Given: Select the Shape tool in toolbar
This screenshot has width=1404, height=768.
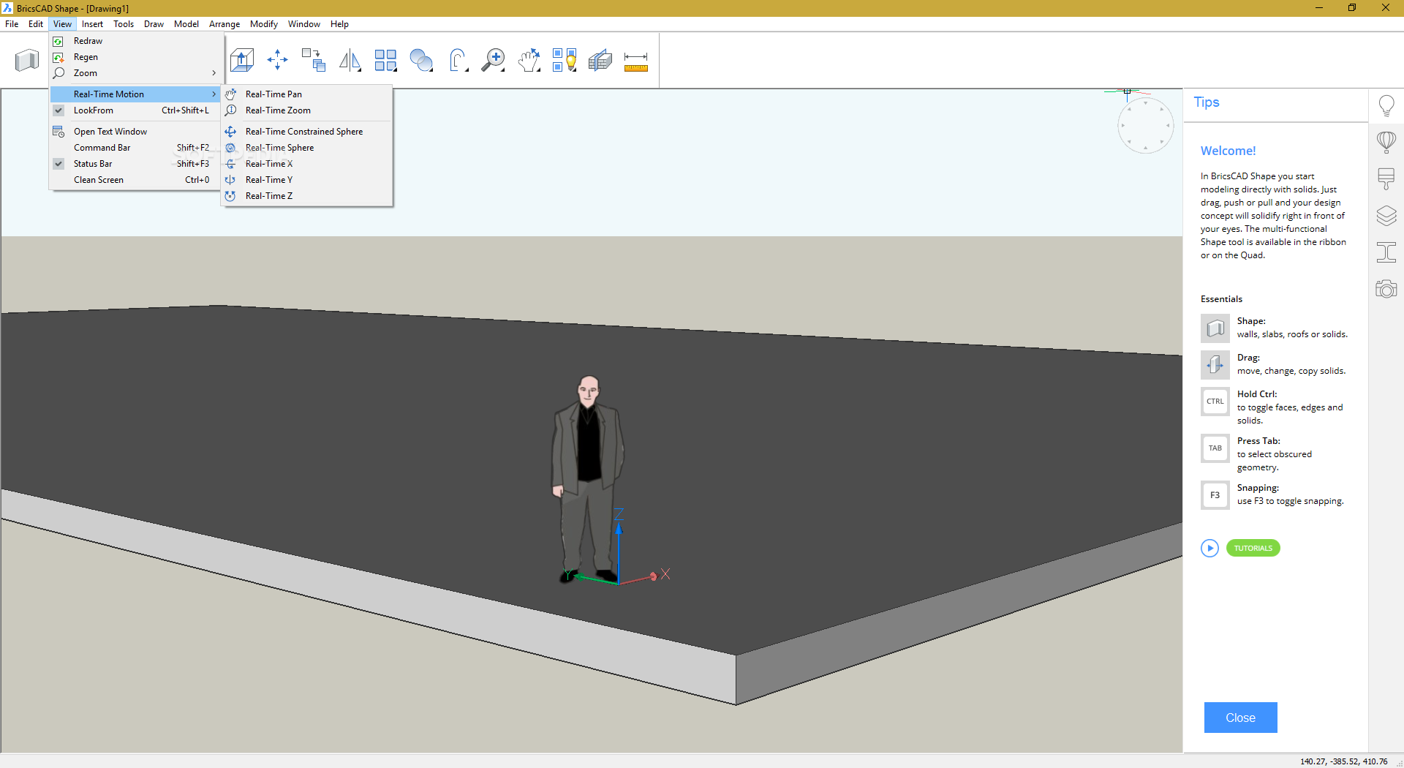Looking at the screenshot, I should click(x=27, y=60).
